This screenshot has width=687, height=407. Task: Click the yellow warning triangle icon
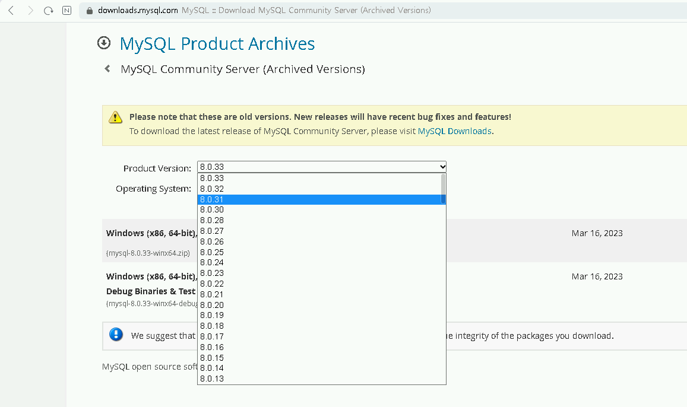pos(115,117)
